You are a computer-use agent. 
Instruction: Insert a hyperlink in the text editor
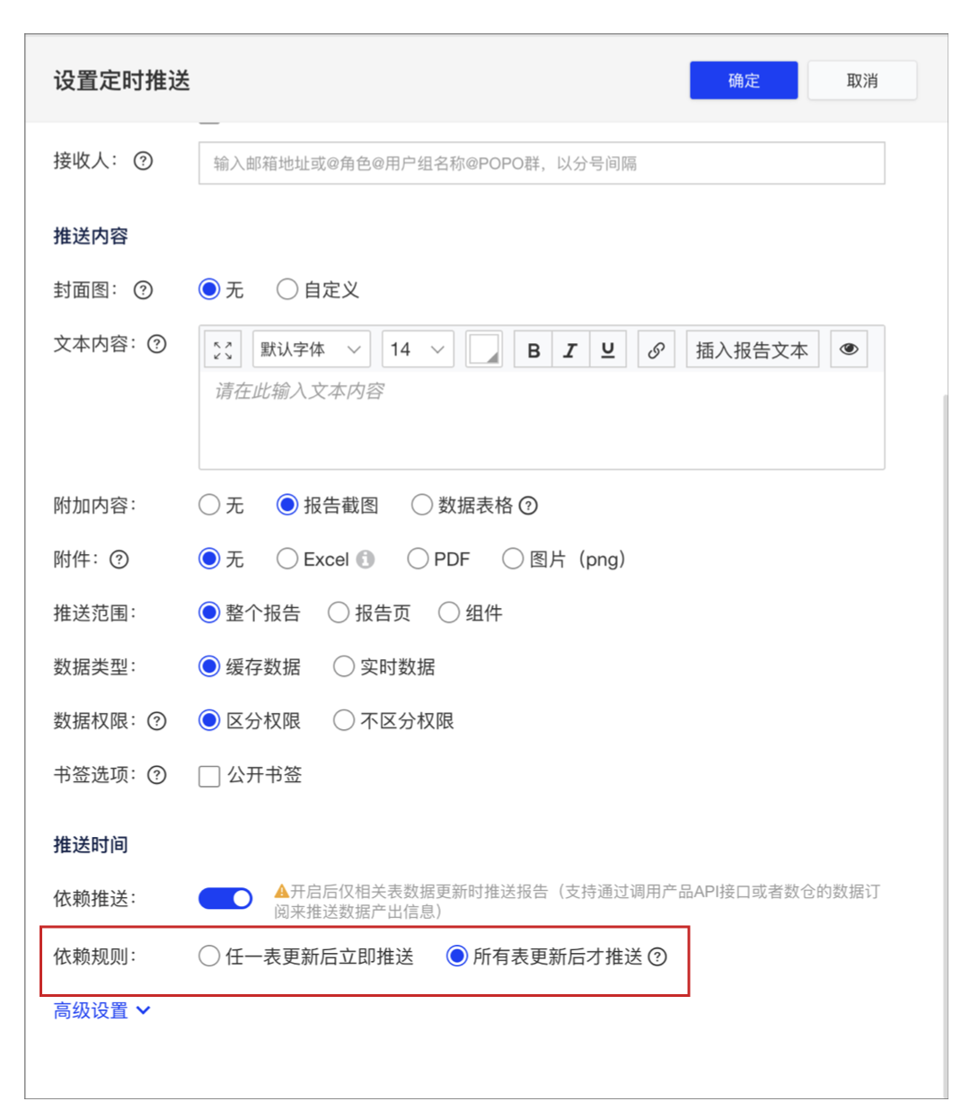pyautogui.click(x=656, y=349)
